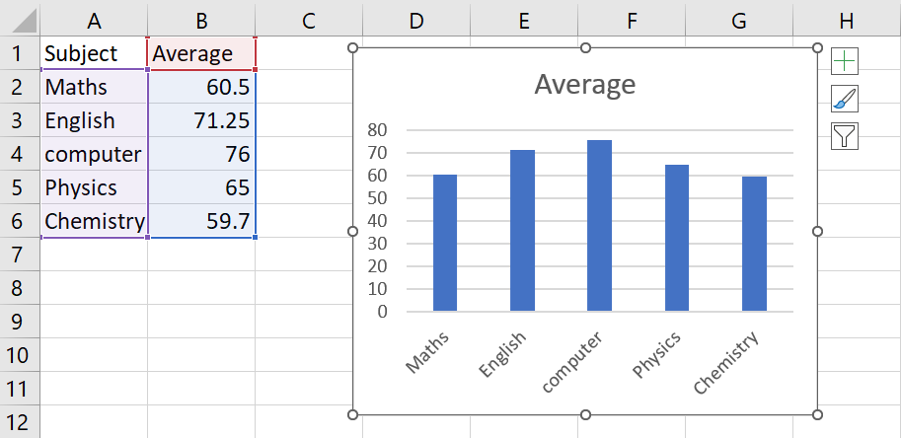Click cell A1 containing Subject
Image resolution: width=901 pixels, height=438 pixels.
click(x=94, y=53)
